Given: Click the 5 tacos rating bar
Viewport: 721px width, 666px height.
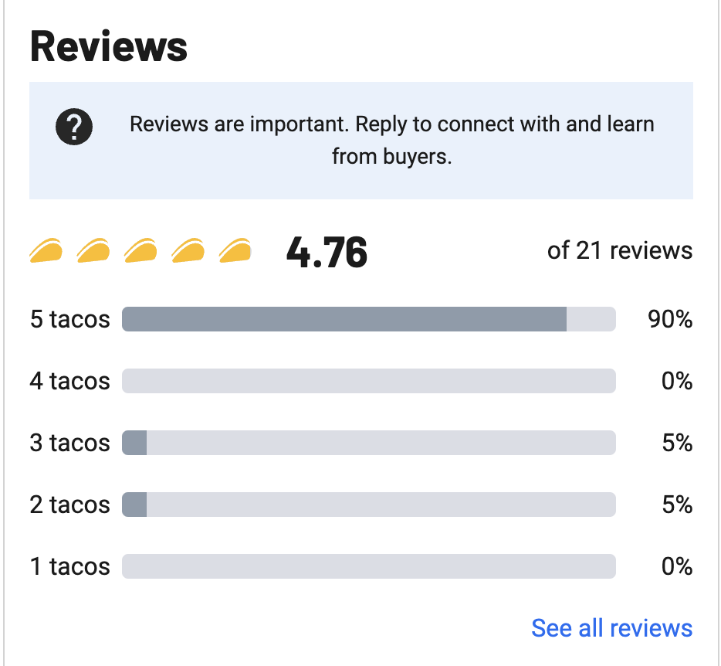Looking at the screenshot, I should (368, 319).
